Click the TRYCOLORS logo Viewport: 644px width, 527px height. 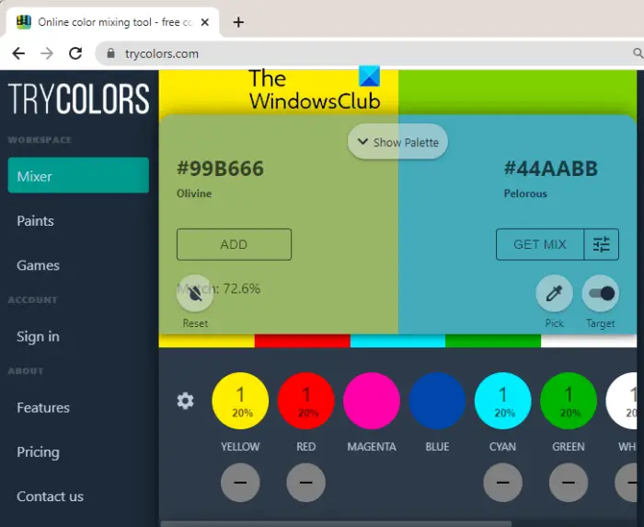coord(78,99)
